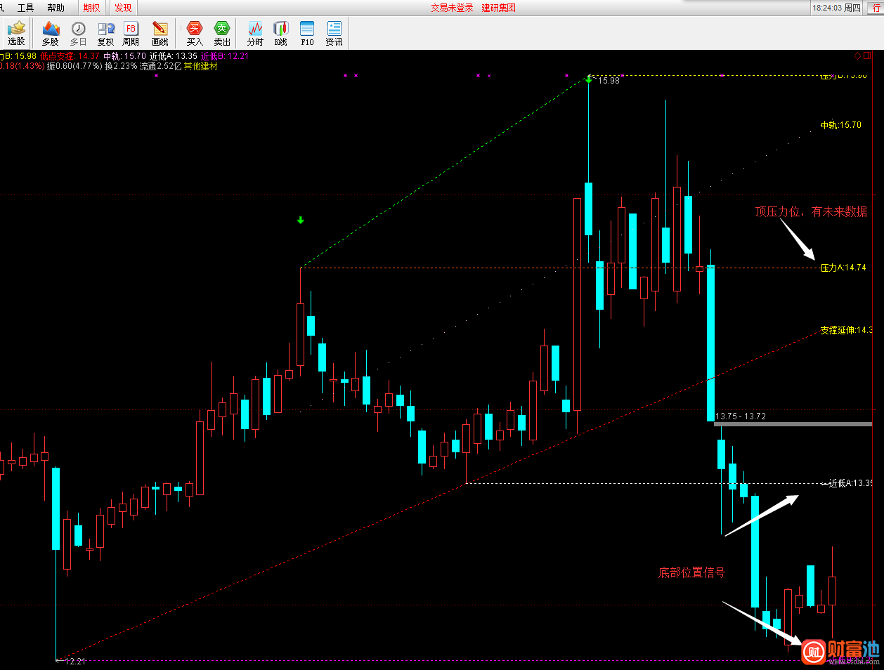Click the 近低A:13.35 label on chart
The height and width of the screenshot is (670, 884).
[850, 483]
